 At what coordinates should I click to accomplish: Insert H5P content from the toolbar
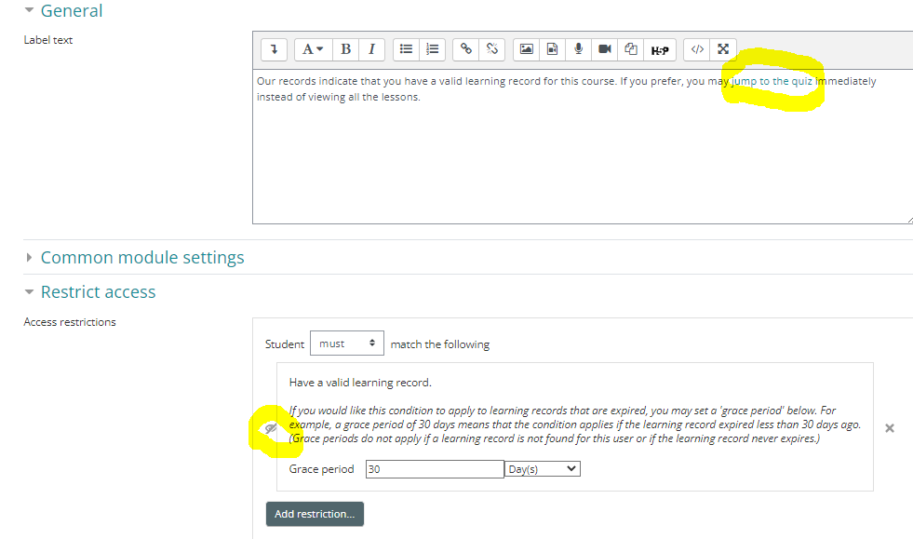pyautogui.click(x=659, y=49)
